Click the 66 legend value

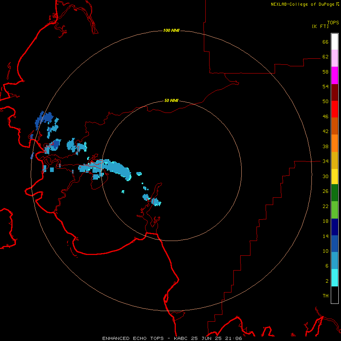[x=325, y=42]
